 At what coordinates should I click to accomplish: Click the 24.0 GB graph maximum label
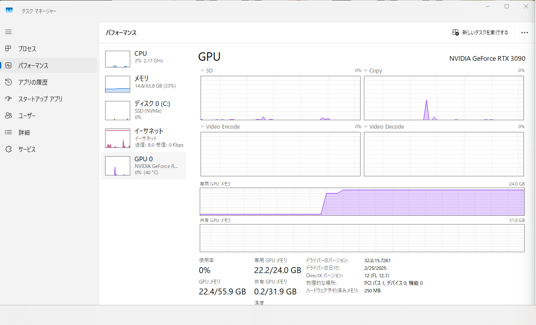(x=516, y=184)
